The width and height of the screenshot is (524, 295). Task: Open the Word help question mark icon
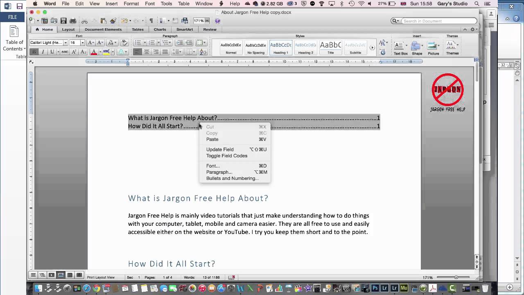click(217, 21)
